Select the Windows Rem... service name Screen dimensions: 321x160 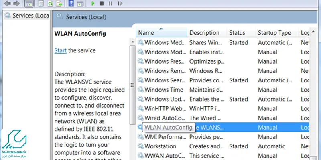pos(165,71)
